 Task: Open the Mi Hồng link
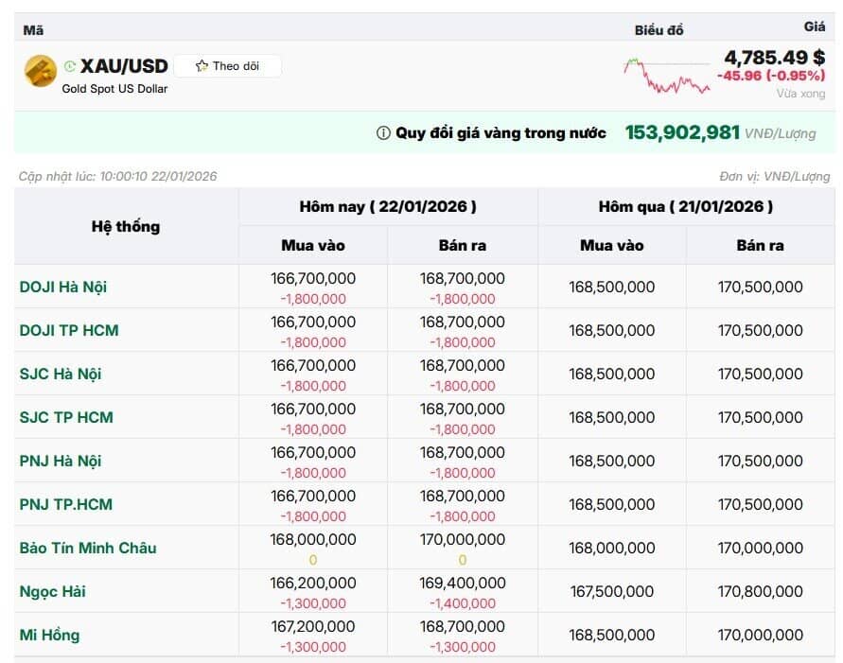(49, 635)
